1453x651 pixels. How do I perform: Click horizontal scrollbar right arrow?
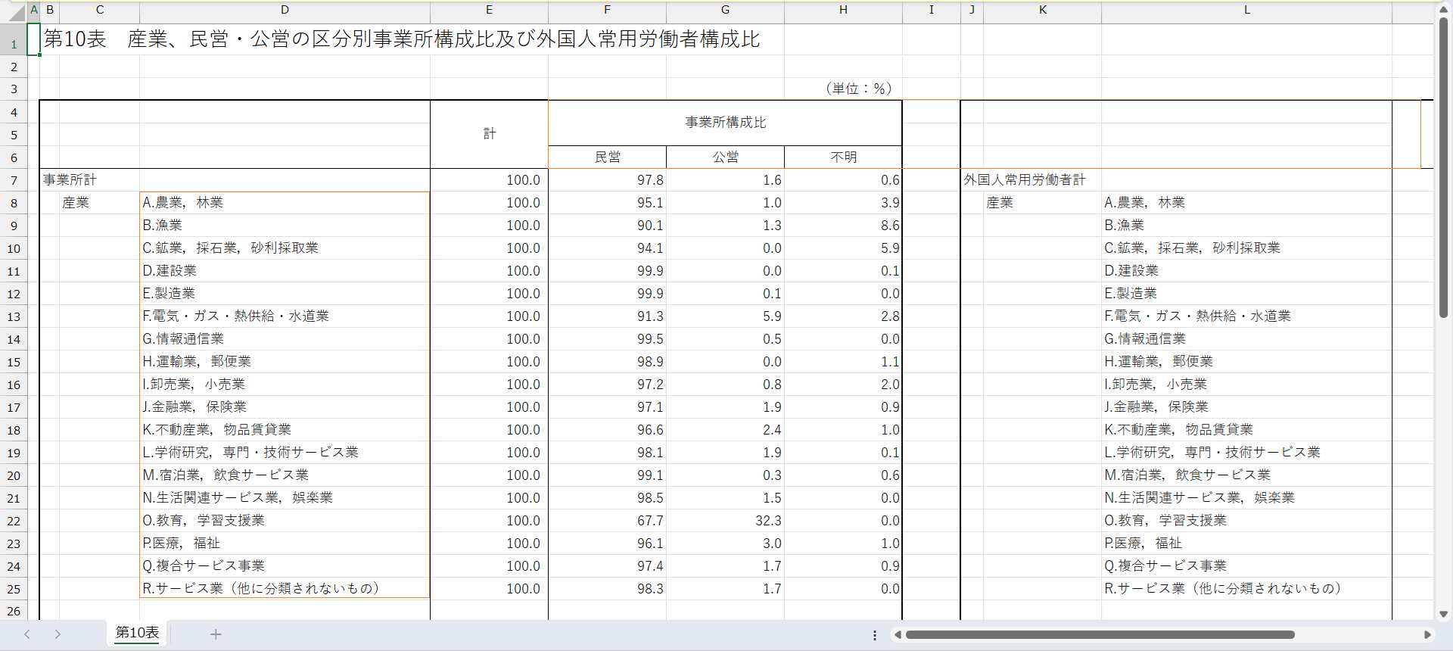(x=1427, y=634)
